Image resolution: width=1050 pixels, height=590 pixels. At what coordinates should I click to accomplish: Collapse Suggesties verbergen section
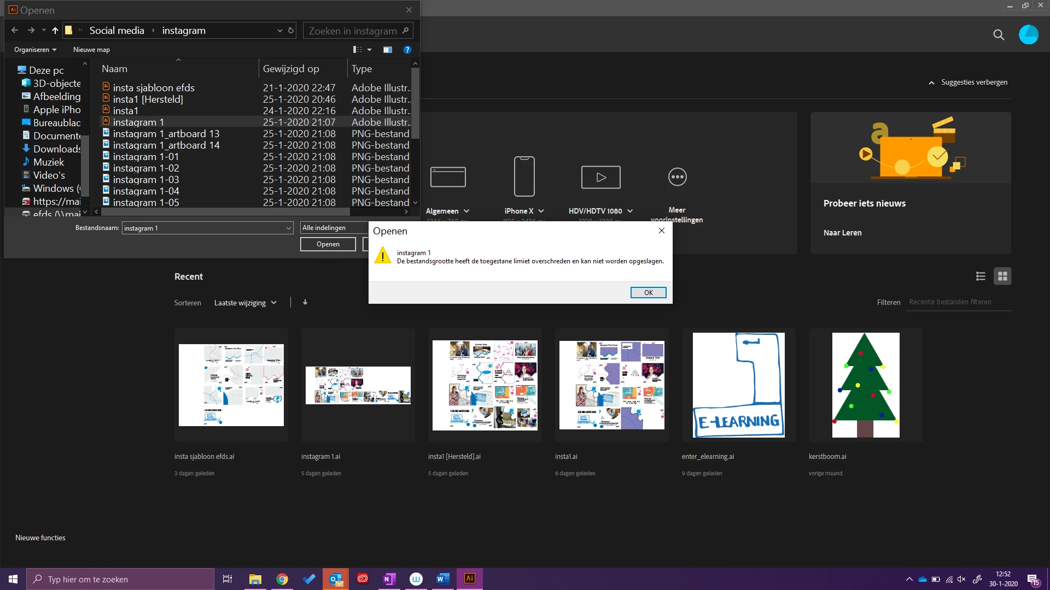(x=968, y=82)
